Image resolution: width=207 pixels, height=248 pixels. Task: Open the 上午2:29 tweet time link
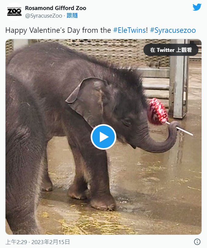pos(16,242)
